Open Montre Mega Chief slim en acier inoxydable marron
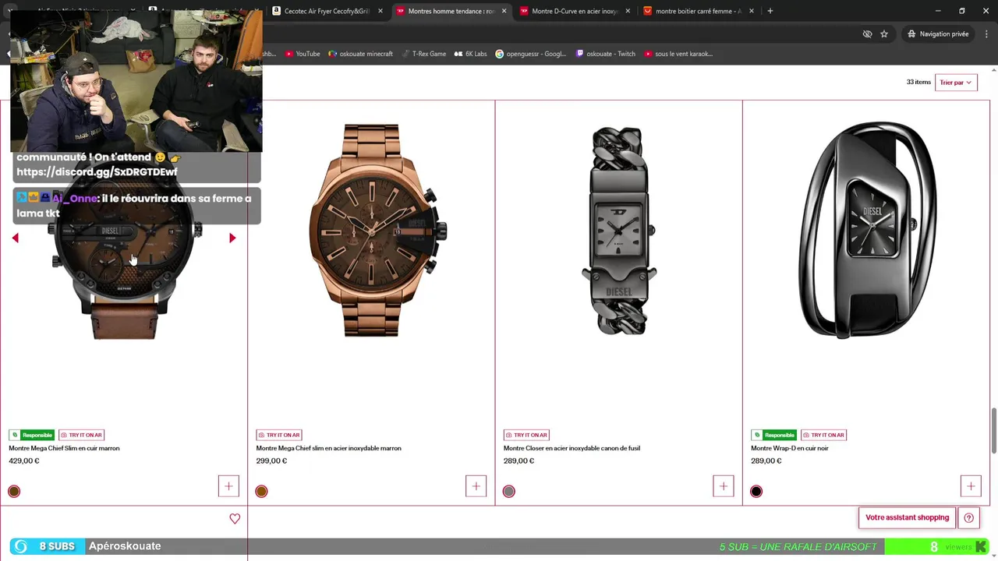The height and width of the screenshot is (561, 998). (x=328, y=448)
